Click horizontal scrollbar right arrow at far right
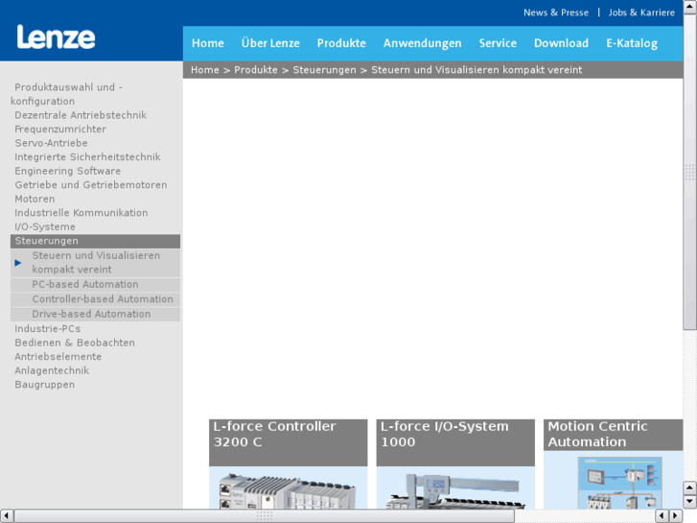 pos(676,515)
